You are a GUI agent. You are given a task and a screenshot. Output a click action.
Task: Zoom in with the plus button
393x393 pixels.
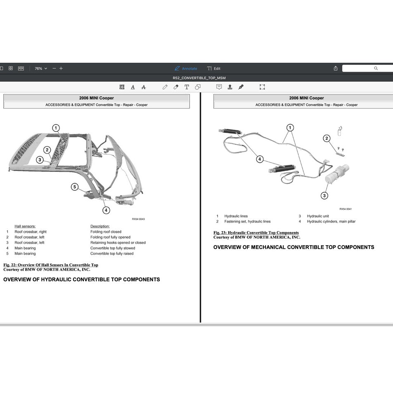[x=61, y=68]
